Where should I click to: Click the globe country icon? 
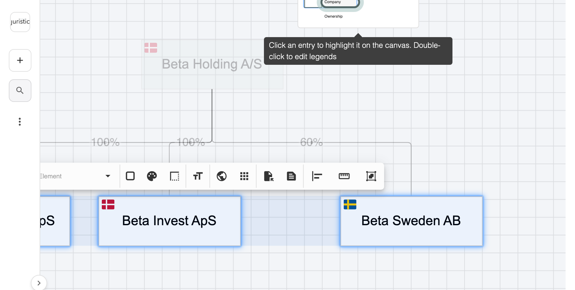pos(222,176)
